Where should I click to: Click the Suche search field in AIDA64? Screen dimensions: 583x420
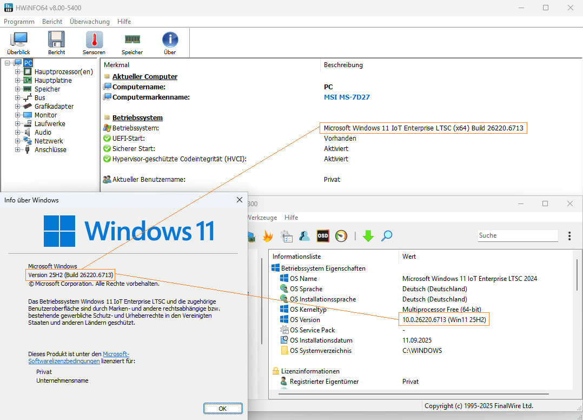(x=518, y=235)
